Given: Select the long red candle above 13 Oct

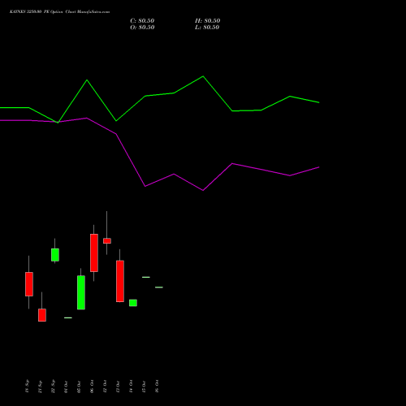Looking at the screenshot, I should coord(120,281).
